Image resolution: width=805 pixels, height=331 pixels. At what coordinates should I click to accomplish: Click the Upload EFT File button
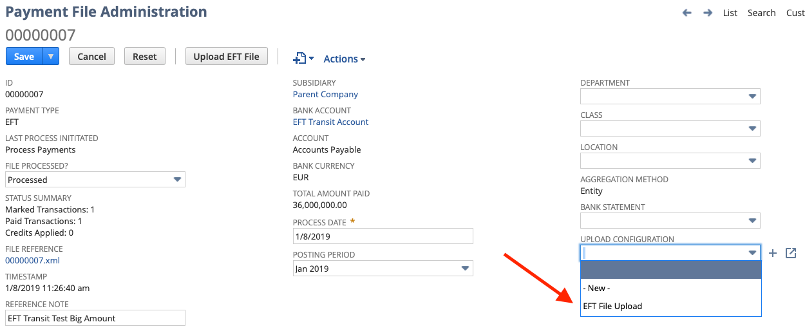227,57
